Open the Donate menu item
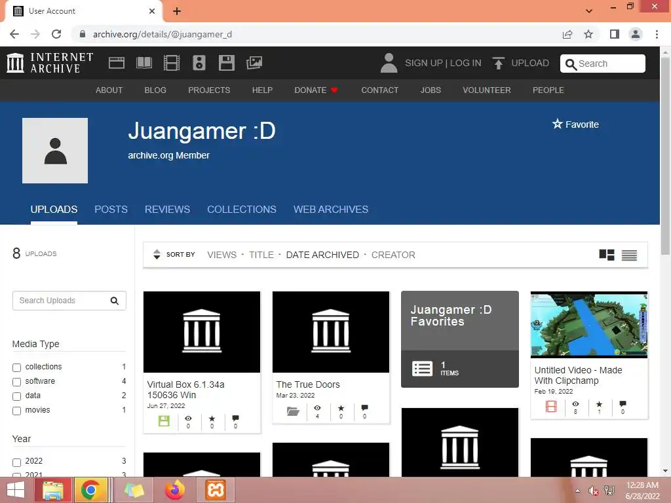Viewport: 671px width, 503px height. (316, 90)
